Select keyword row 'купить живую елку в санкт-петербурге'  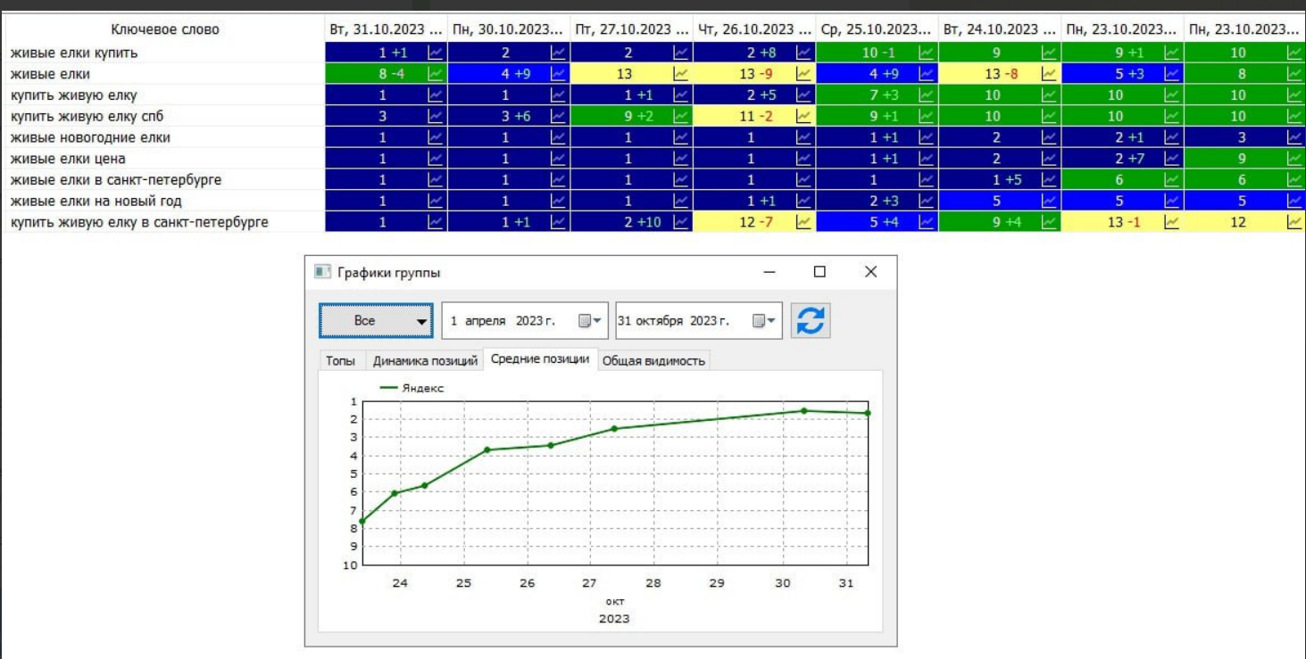pyautogui.click(x=139, y=222)
